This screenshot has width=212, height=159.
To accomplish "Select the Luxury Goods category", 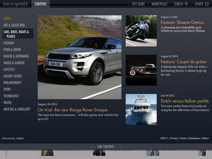I will (x=13, y=76).
